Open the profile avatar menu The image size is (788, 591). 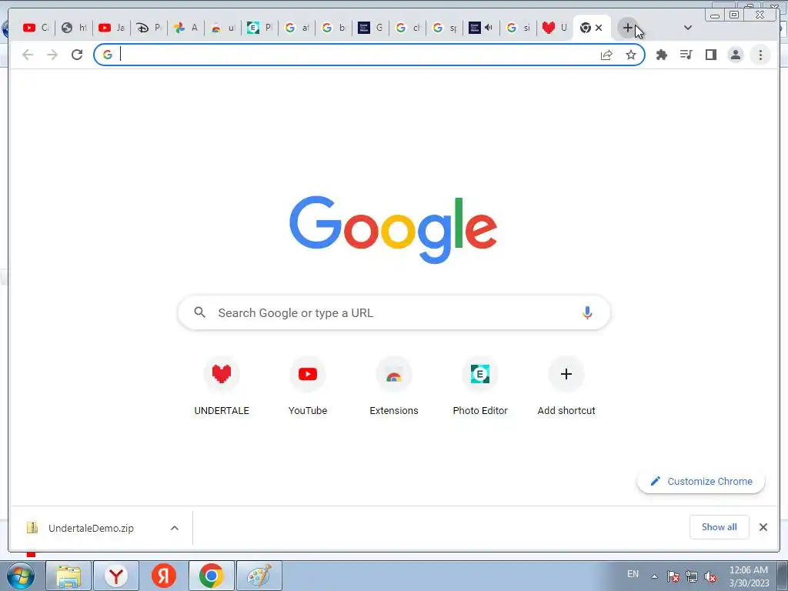735,55
